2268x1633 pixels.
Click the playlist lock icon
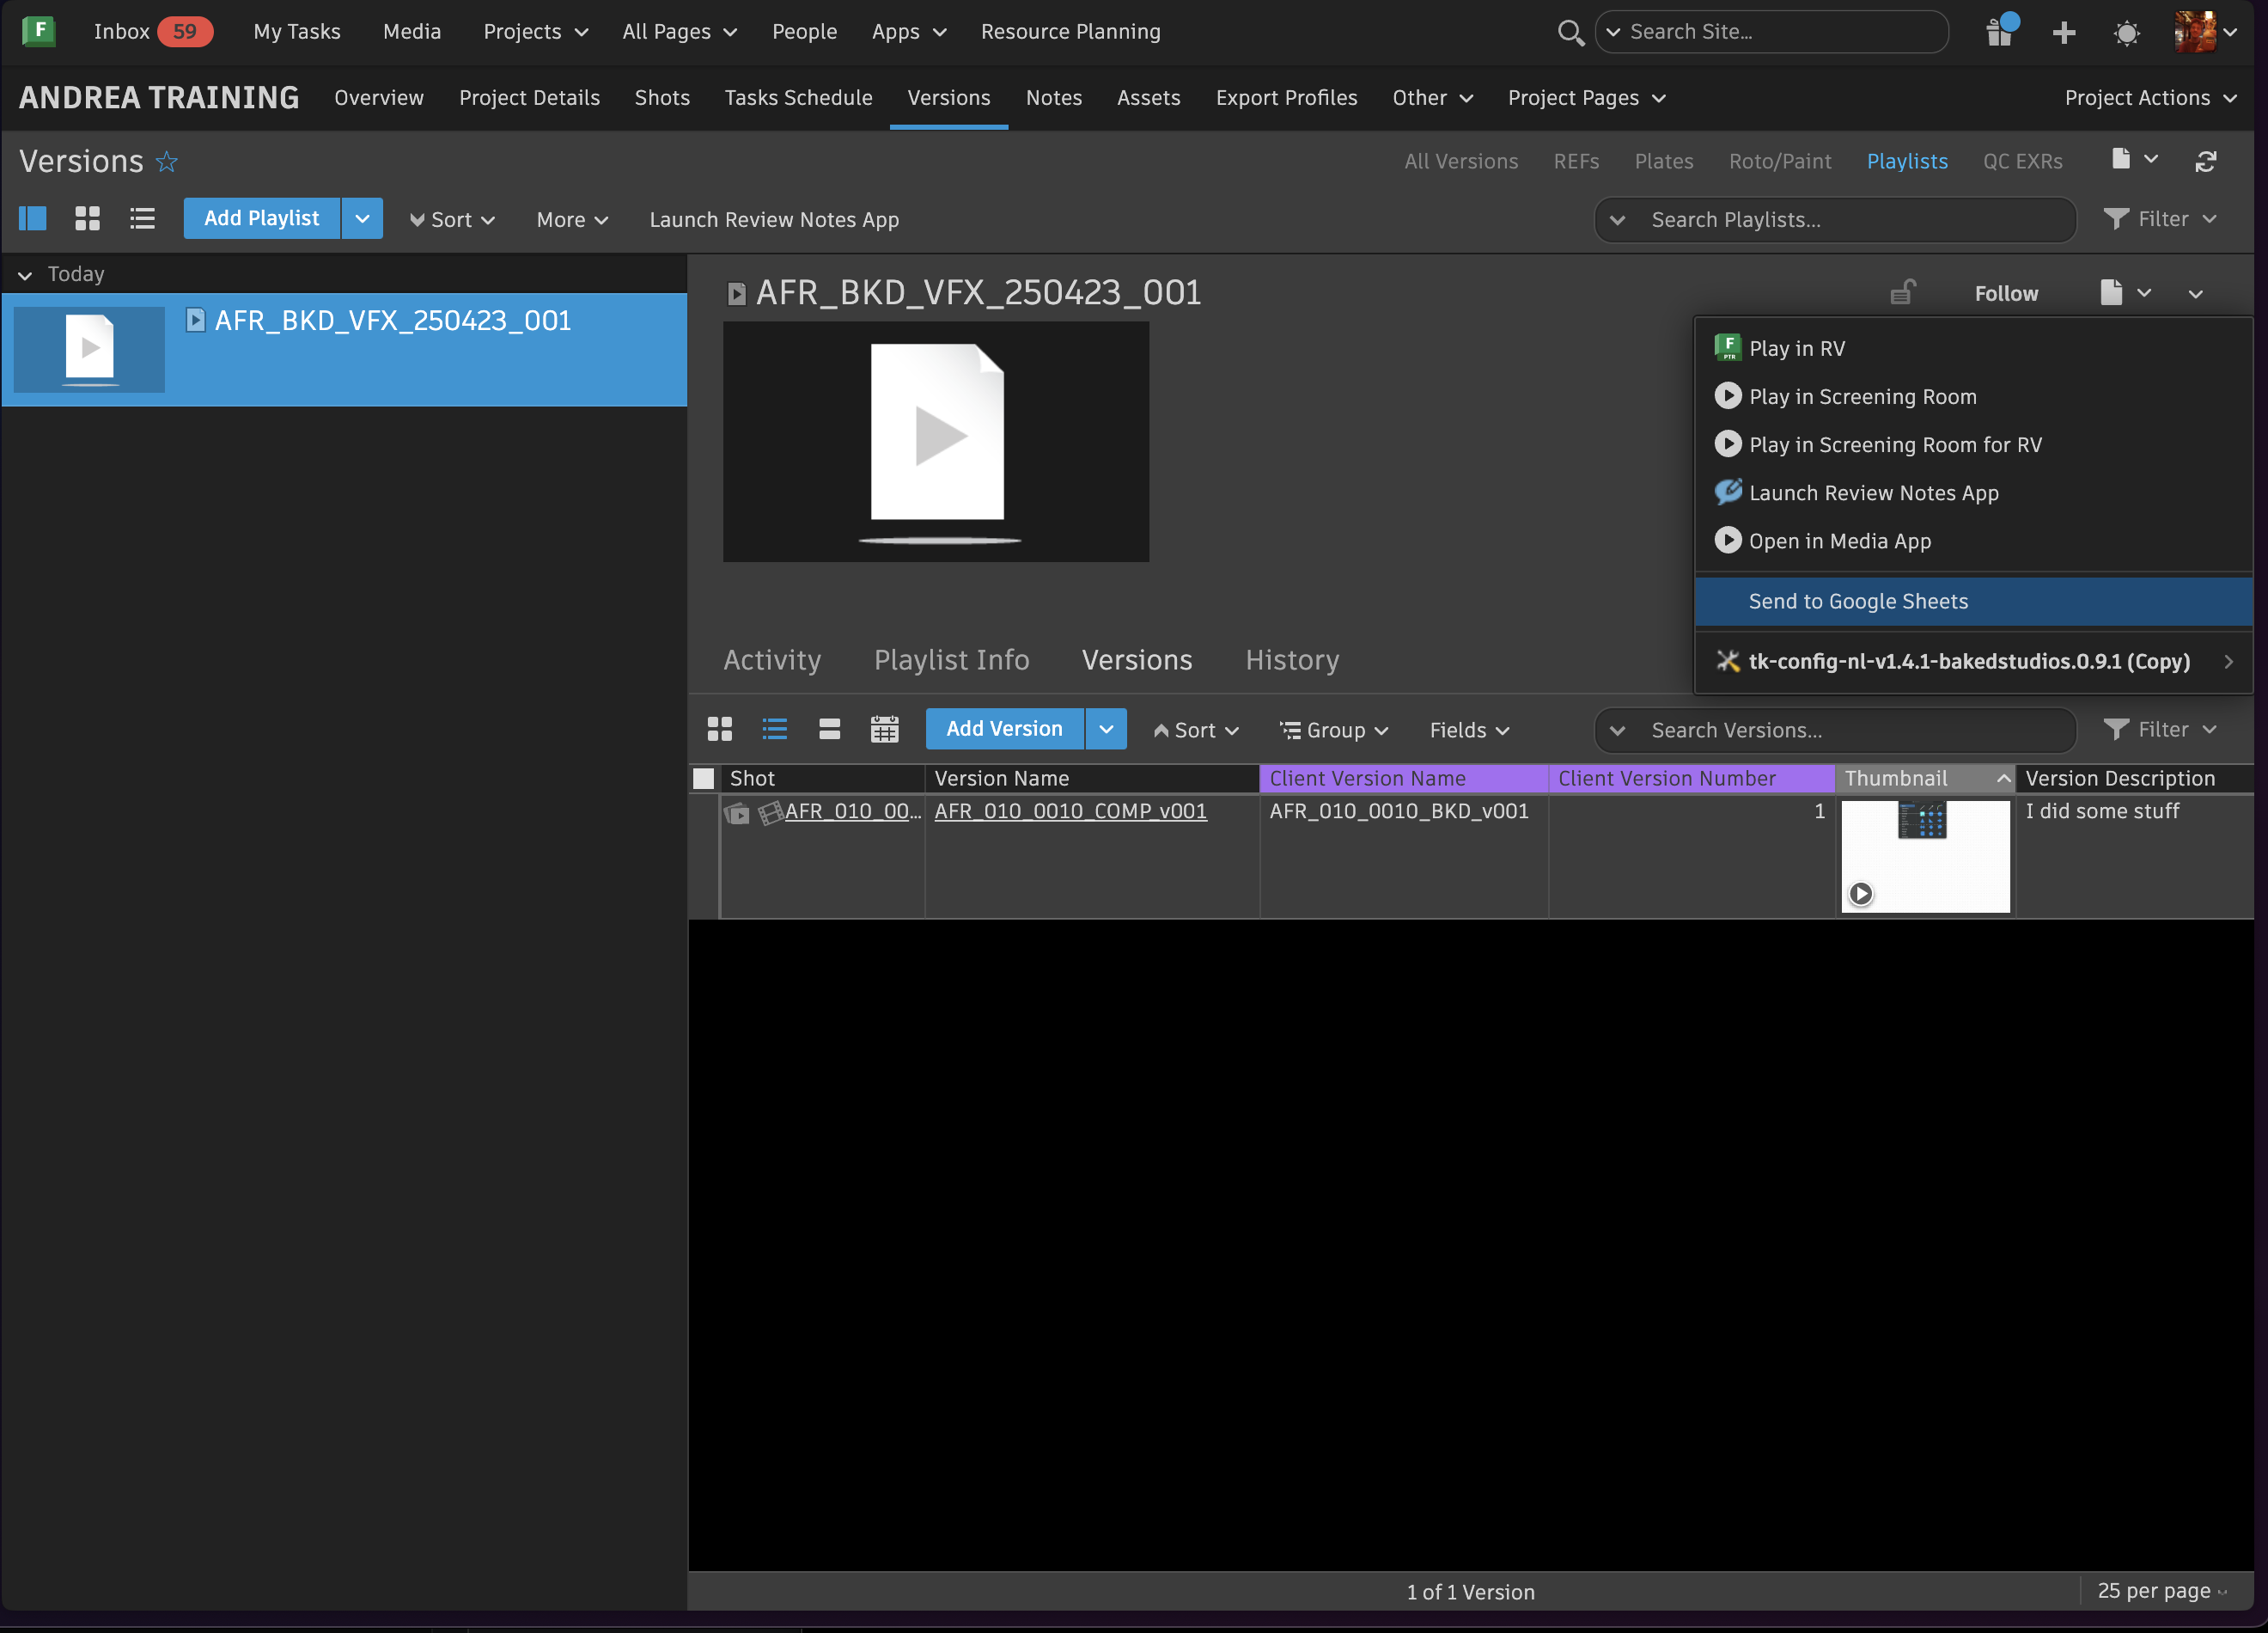[x=1902, y=293]
